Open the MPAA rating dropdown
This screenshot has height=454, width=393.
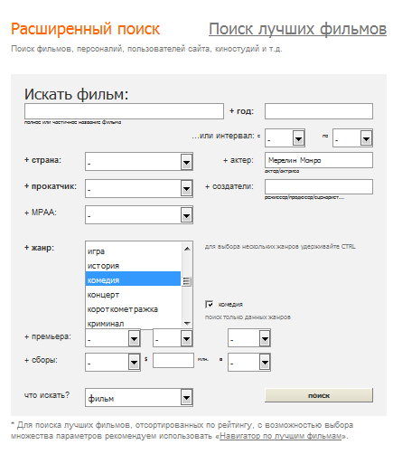(x=139, y=214)
